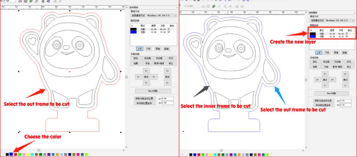Open communication dropdown in left screenshot
Screen dimensions: 357x157
(x=162, y=15)
